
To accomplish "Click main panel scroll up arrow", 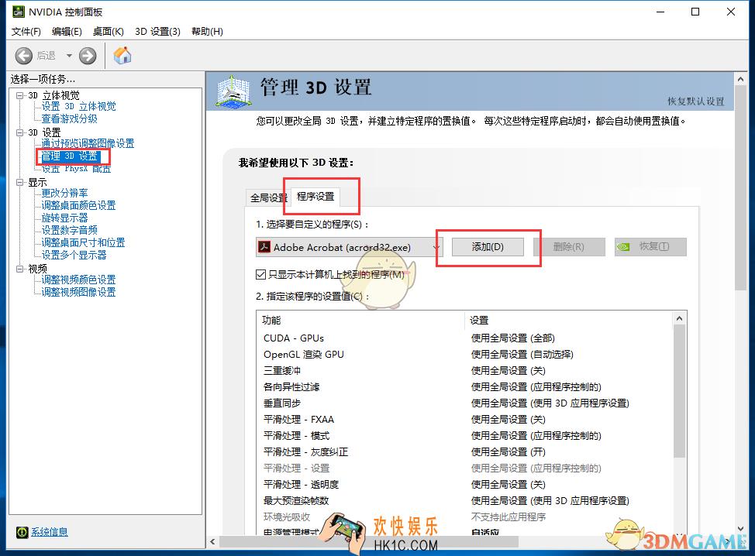I will [x=740, y=79].
